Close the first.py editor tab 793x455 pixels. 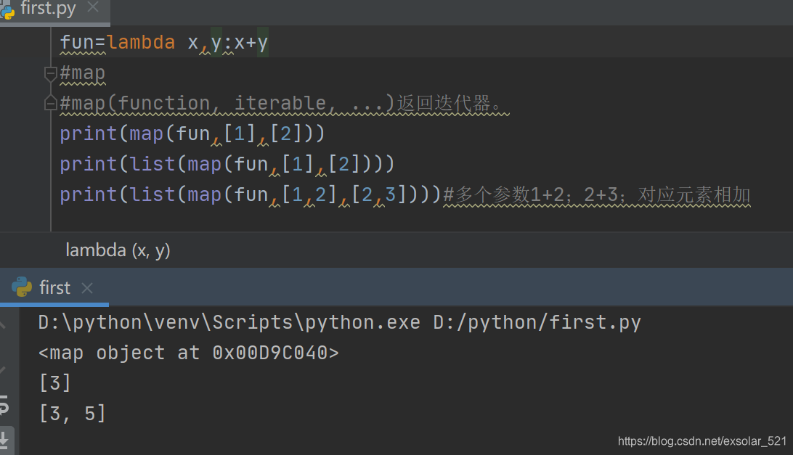(x=92, y=7)
